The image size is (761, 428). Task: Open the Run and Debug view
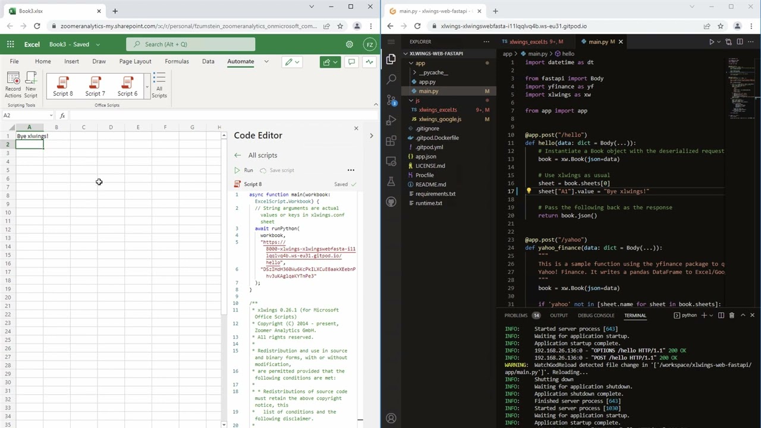tap(391, 121)
